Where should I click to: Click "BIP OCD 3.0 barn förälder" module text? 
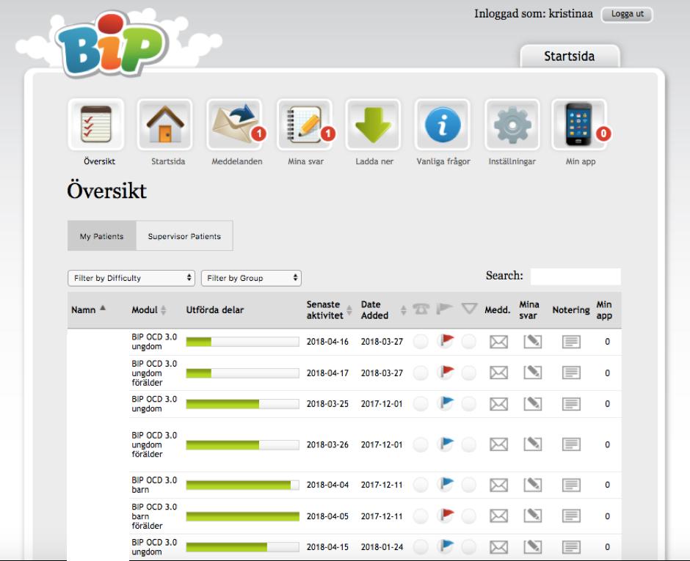coord(154,516)
